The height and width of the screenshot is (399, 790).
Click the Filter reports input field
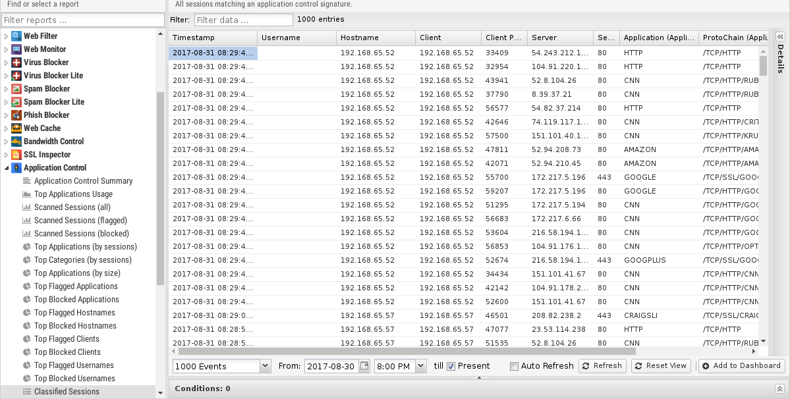pos(82,20)
